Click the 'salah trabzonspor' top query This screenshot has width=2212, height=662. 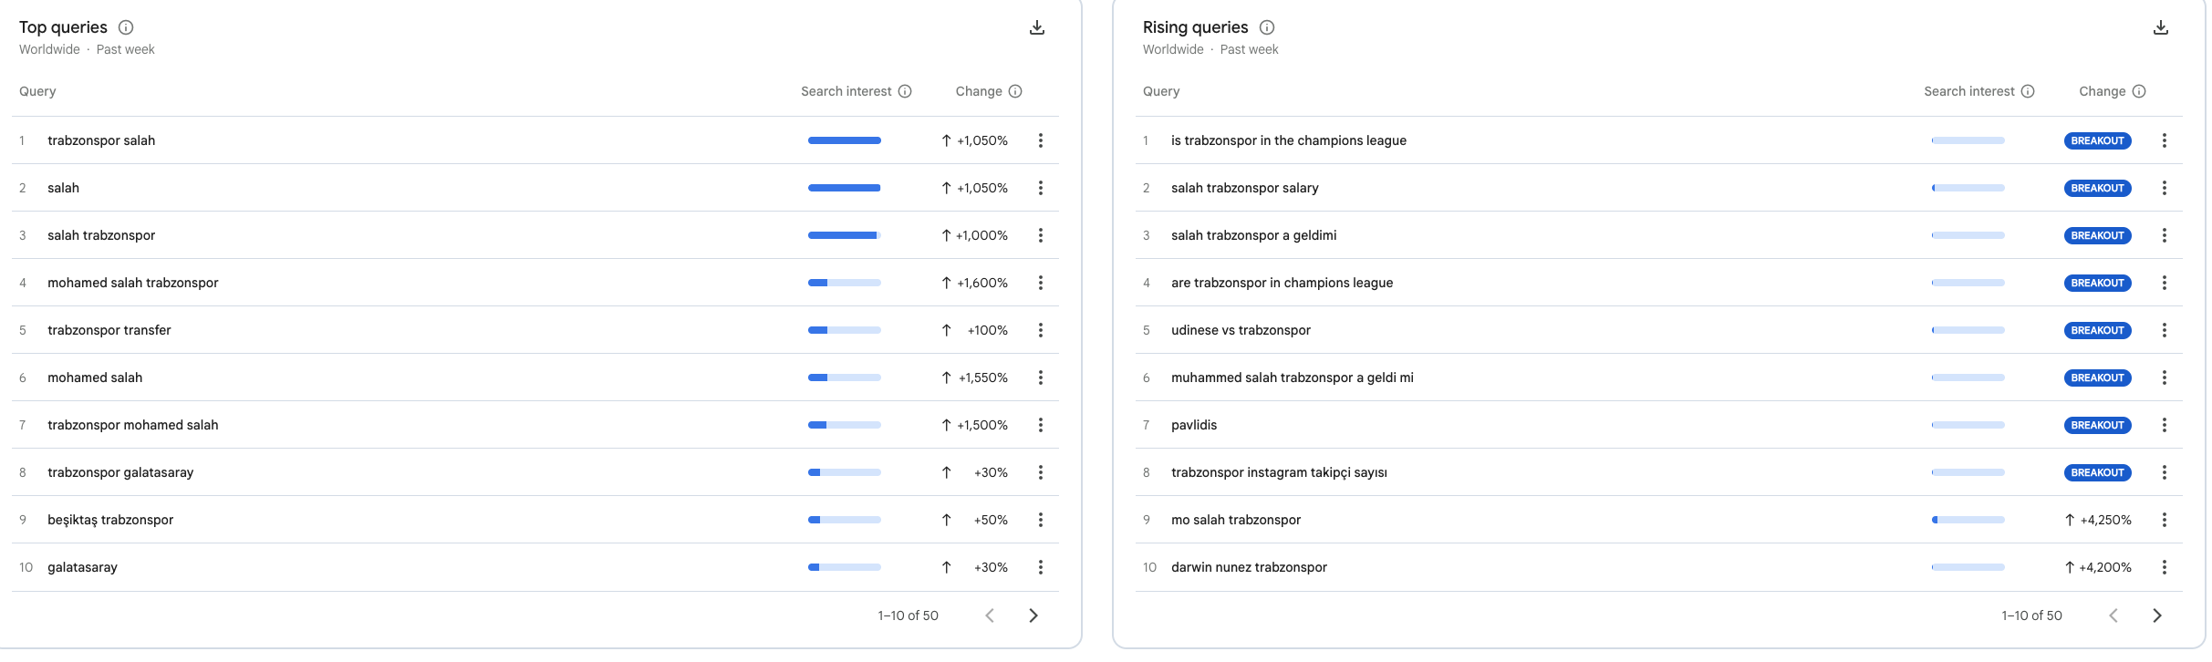(101, 235)
